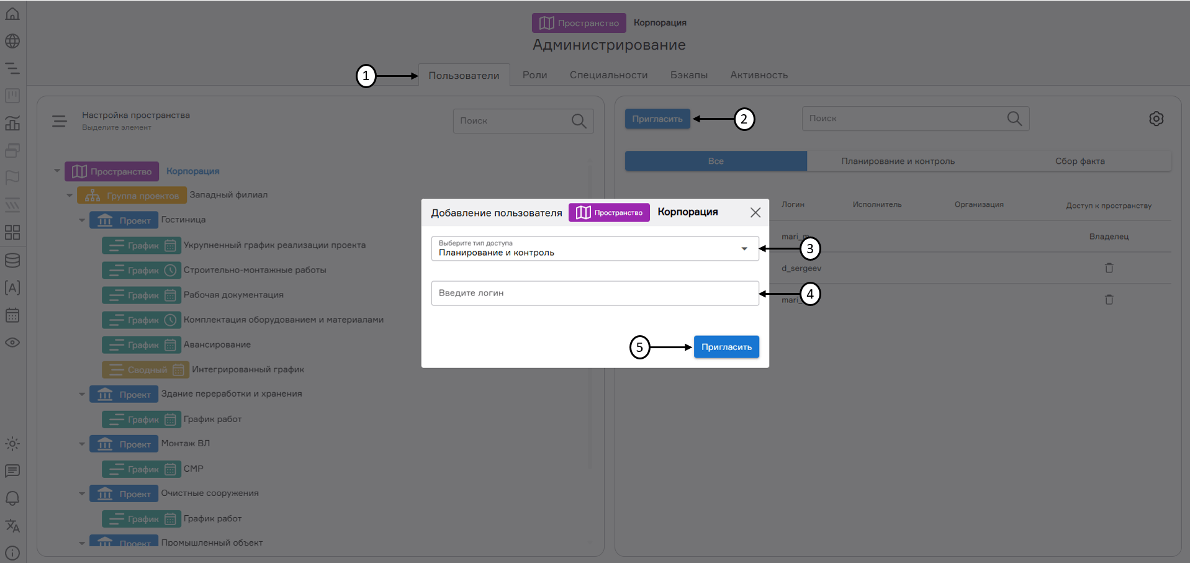Viewport: 1190px width, 563px height.
Task: Toggle the brightness theme icon in sidebar
Action: tap(12, 444)
